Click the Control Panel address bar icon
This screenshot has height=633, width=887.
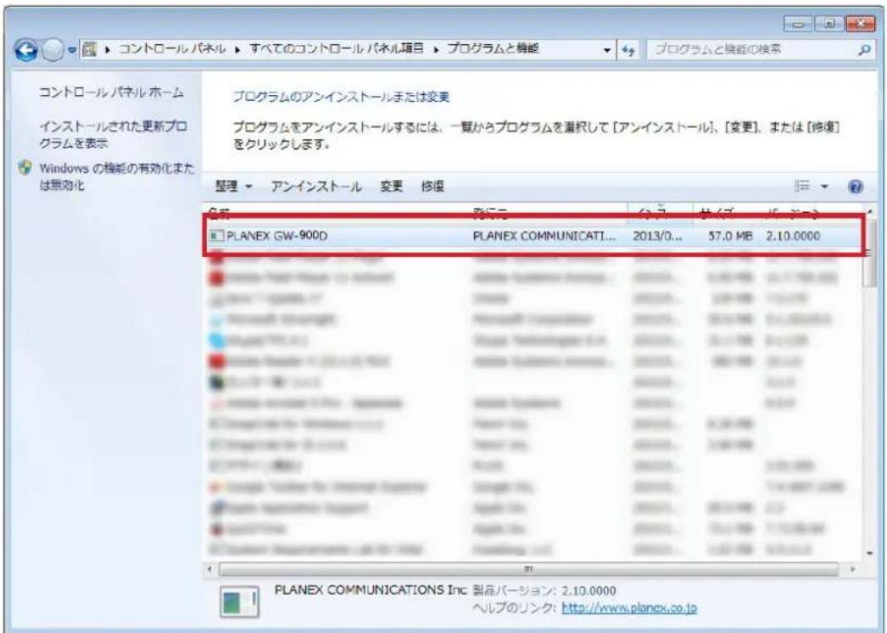click(x=89, y=50)
